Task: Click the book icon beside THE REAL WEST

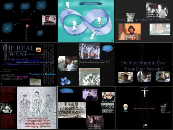Action: 39,50
